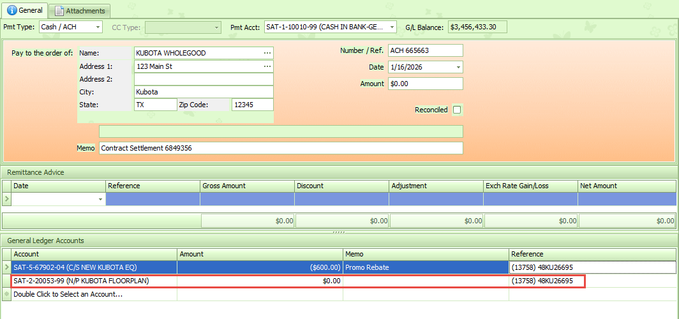The height and width of the screenshot is (319, 679).
Task: Open the Date picker dropdown arrow
Action: coord(459,67)
